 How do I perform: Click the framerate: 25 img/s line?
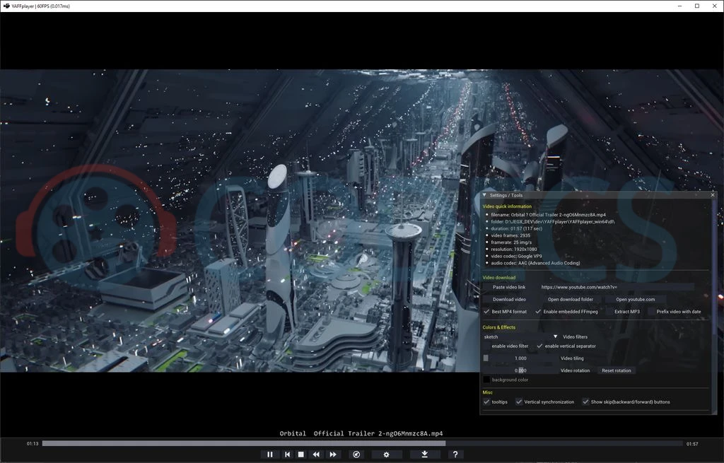(x=511, y=242)
